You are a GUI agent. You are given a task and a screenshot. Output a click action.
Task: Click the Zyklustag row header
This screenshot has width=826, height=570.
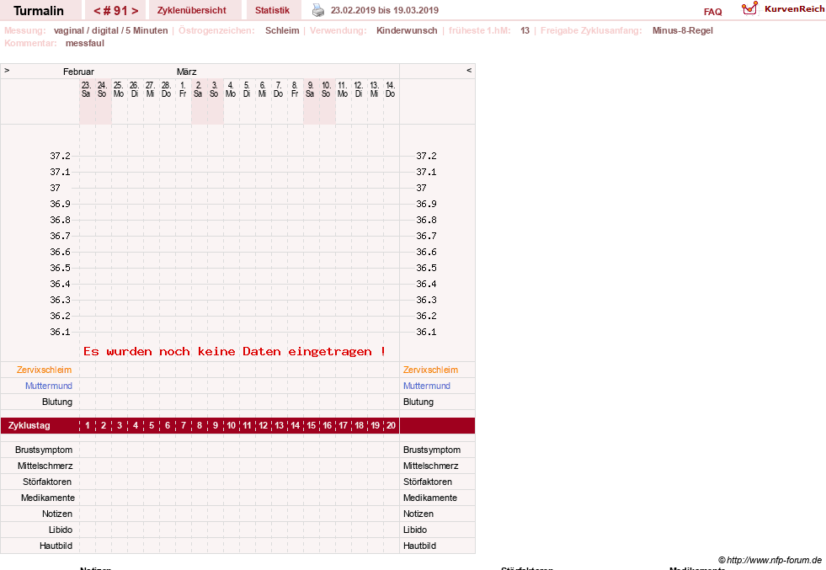(29, 426)
